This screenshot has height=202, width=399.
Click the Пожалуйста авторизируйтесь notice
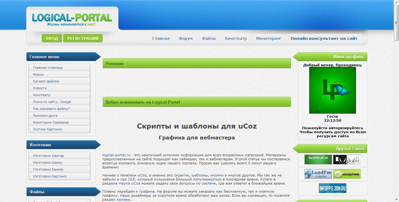click(x=333, y=128)
